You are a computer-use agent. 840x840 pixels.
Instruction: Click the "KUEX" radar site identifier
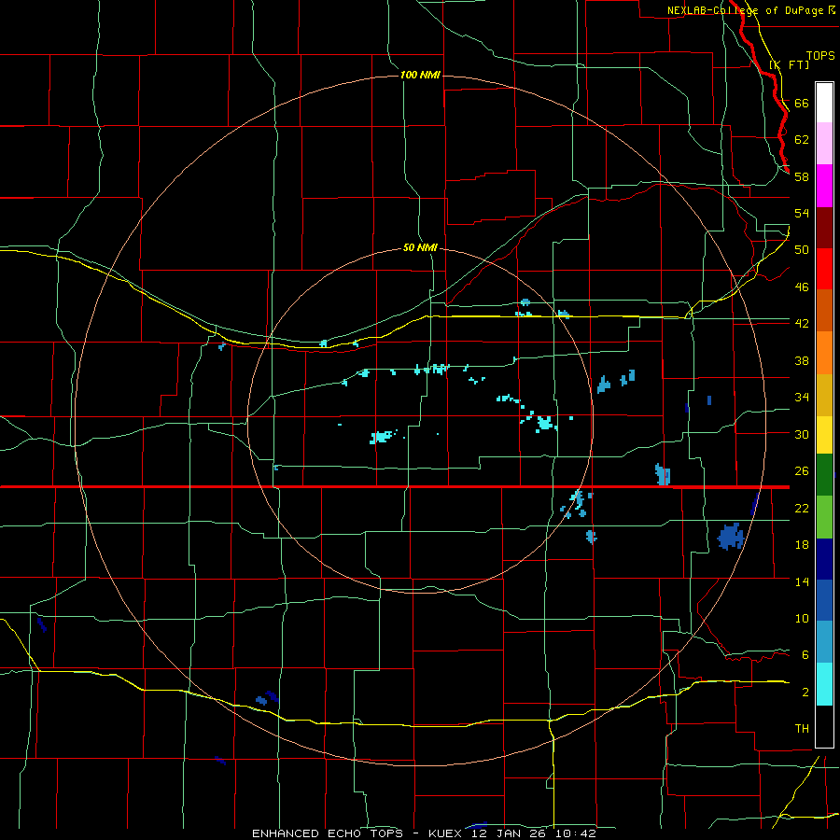point(447,833)
